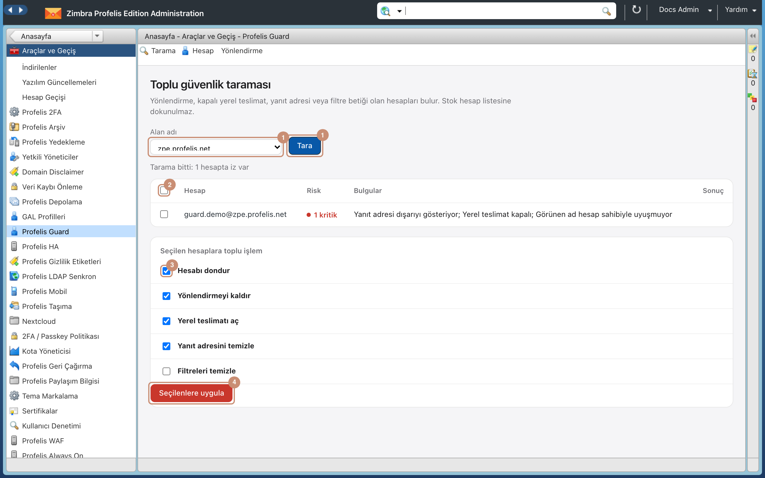Screen dimensions: 765x478
Task: Open İndirilenler in the sidebar
Action: click(39, 67)
